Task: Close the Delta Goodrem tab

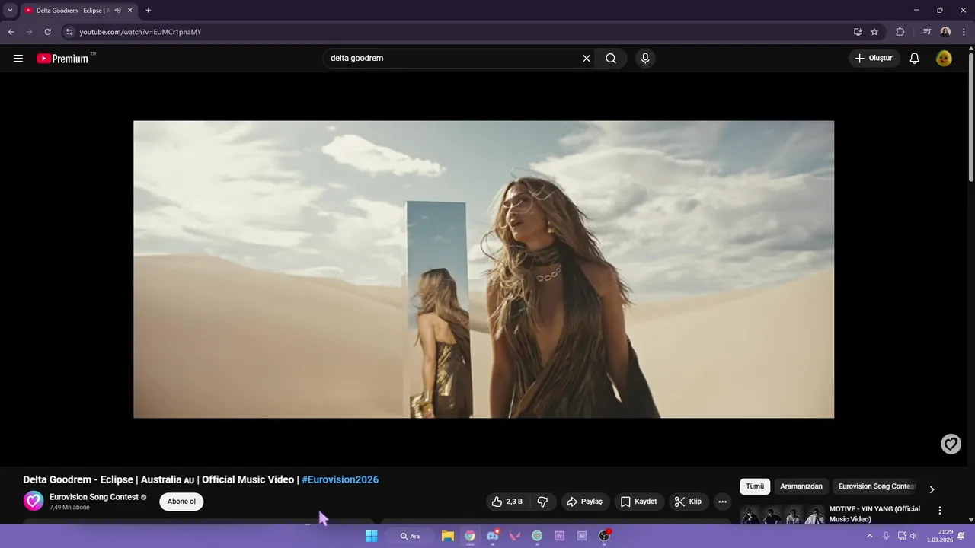Action: 129,11
